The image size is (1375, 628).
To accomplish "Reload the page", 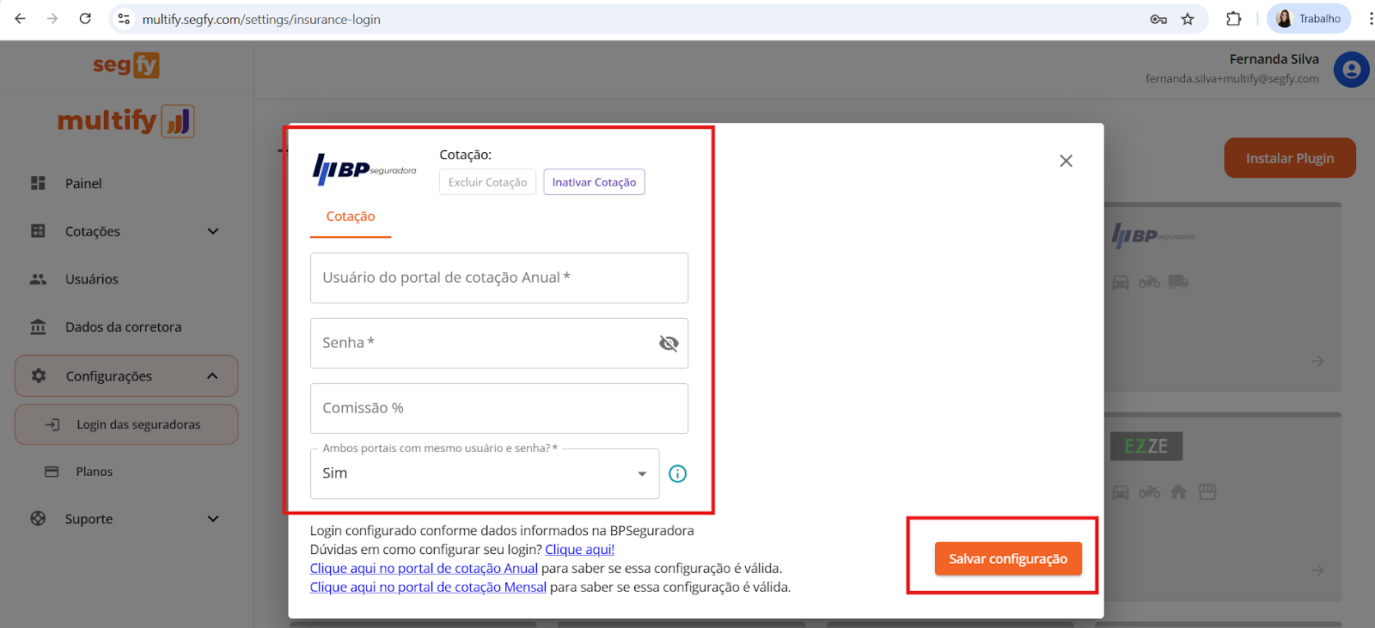I will (85, 19).
